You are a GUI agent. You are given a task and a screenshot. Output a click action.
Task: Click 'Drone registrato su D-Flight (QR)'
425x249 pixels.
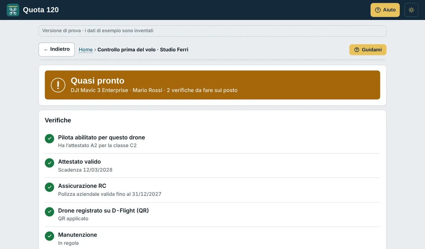103,210
